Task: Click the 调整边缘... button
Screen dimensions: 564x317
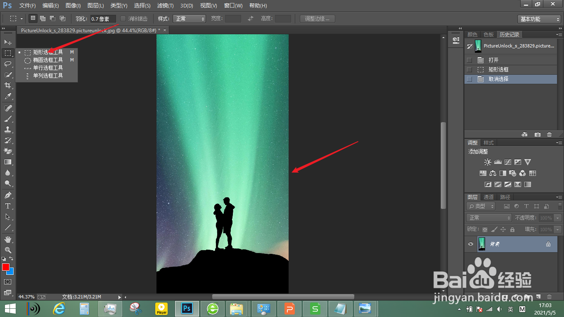Action: click(317, 19)
